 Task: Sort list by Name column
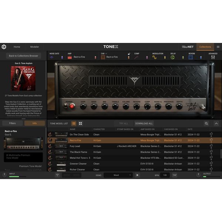pos(73,129)
